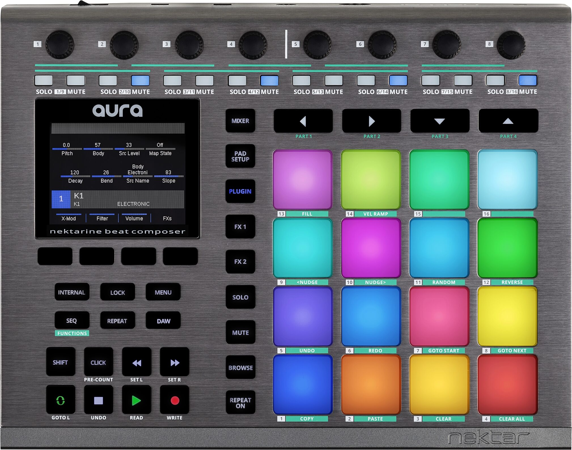572x450 pixels.
Task: Push the LOCK button
Action: click(118, 292)
